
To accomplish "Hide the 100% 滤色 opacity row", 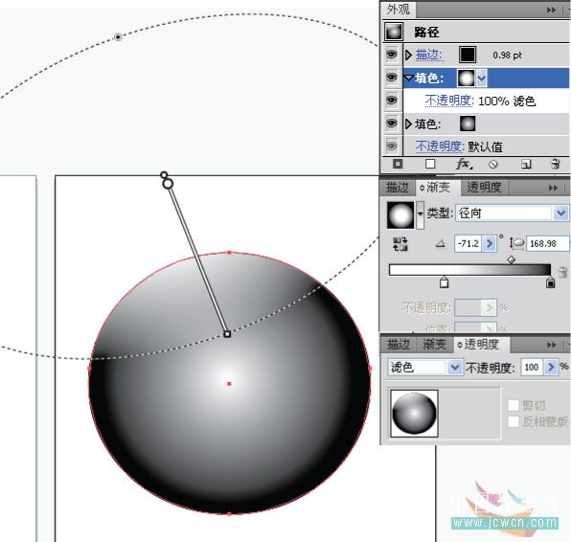I will 392,101.
